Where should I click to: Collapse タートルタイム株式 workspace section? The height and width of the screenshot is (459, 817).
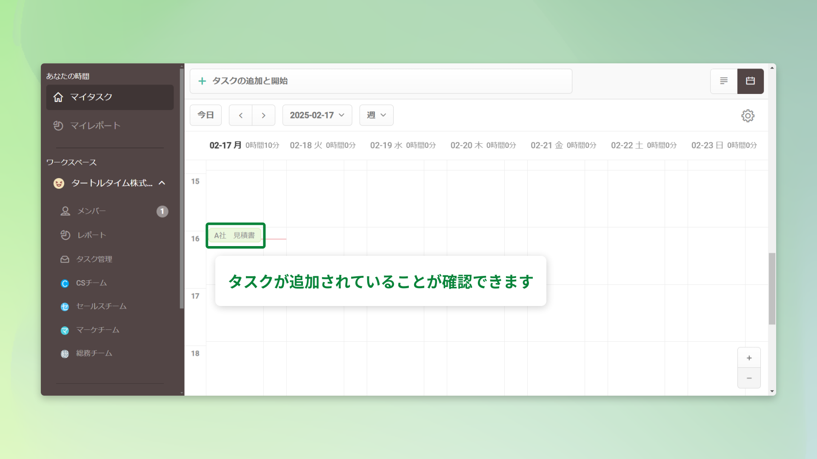click(x=162, y=183)
